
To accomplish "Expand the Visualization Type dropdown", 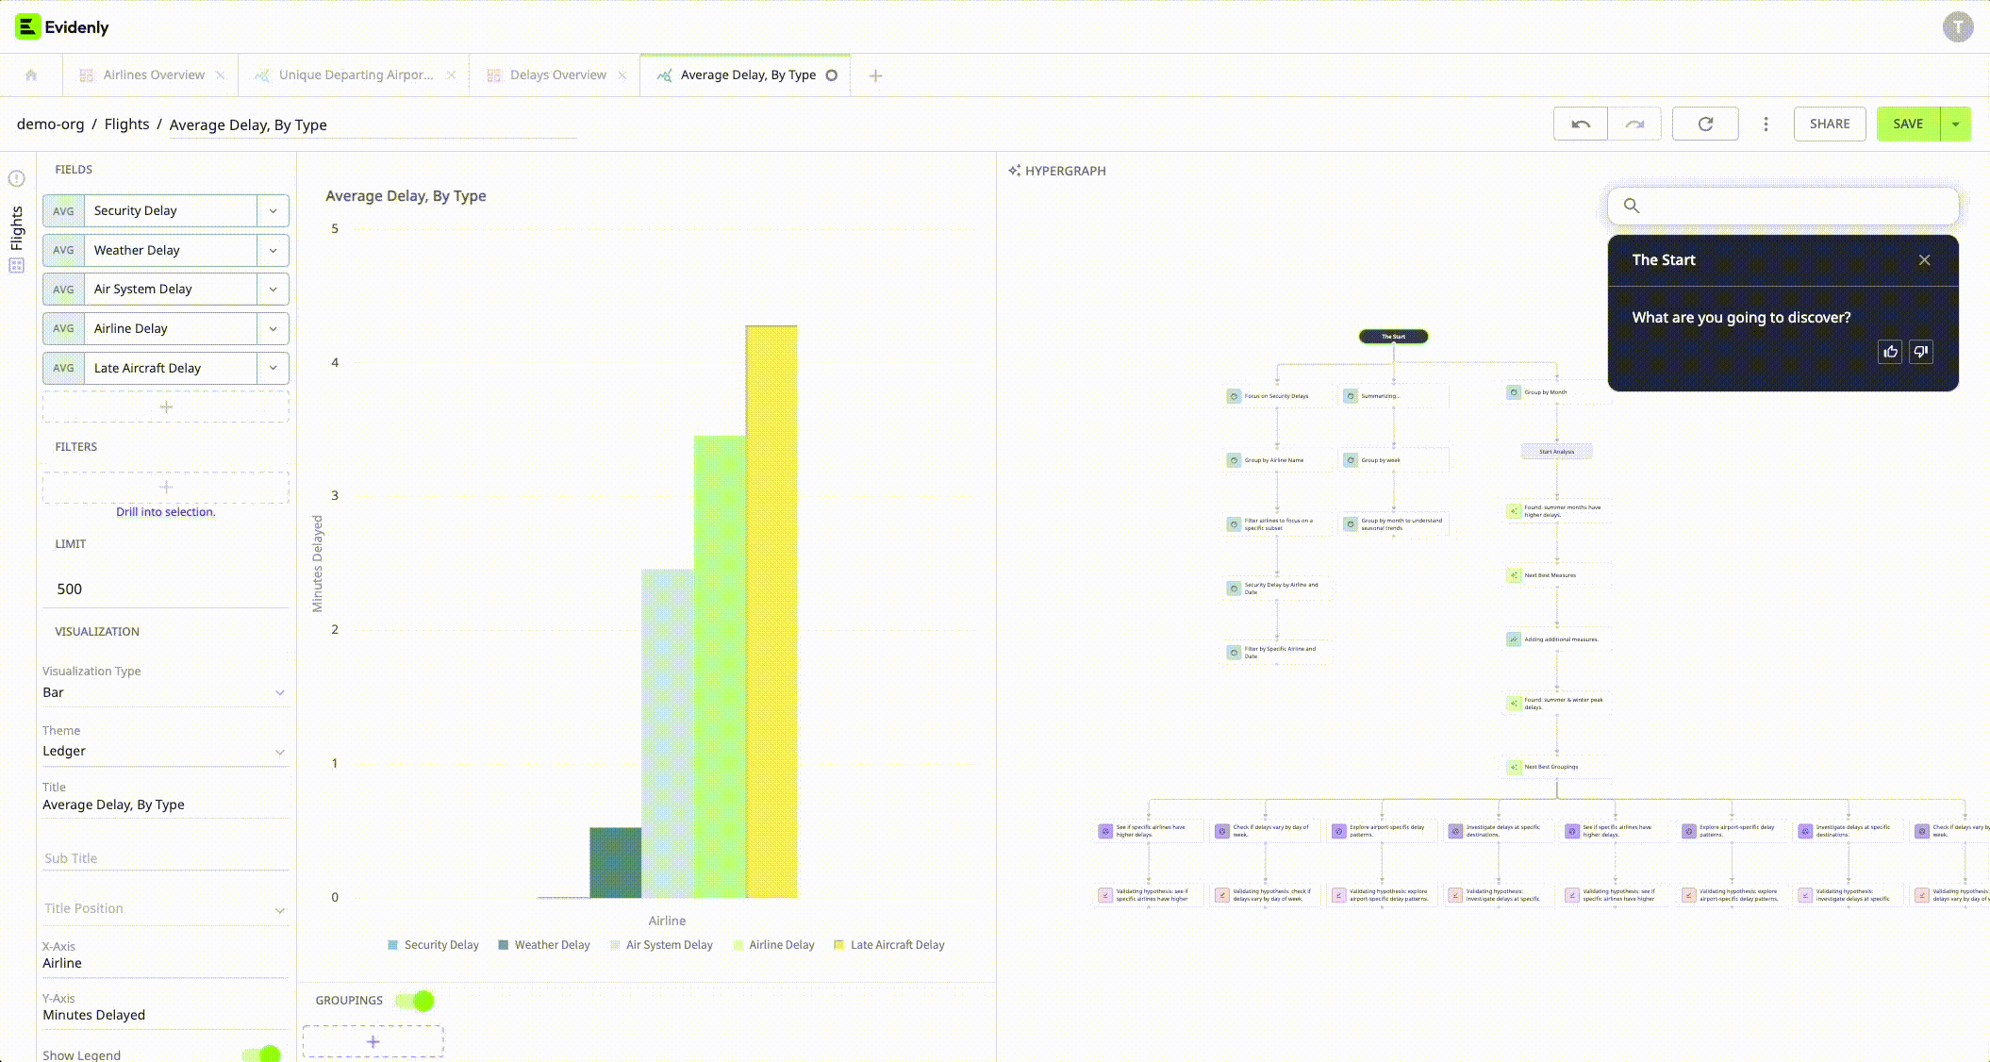I will click(164, 691).
